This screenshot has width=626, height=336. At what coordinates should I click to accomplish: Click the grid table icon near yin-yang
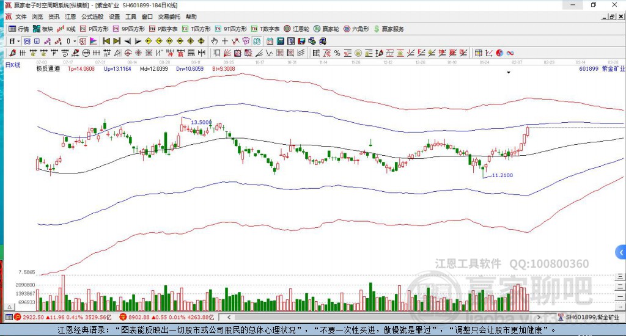click(478, 53)
